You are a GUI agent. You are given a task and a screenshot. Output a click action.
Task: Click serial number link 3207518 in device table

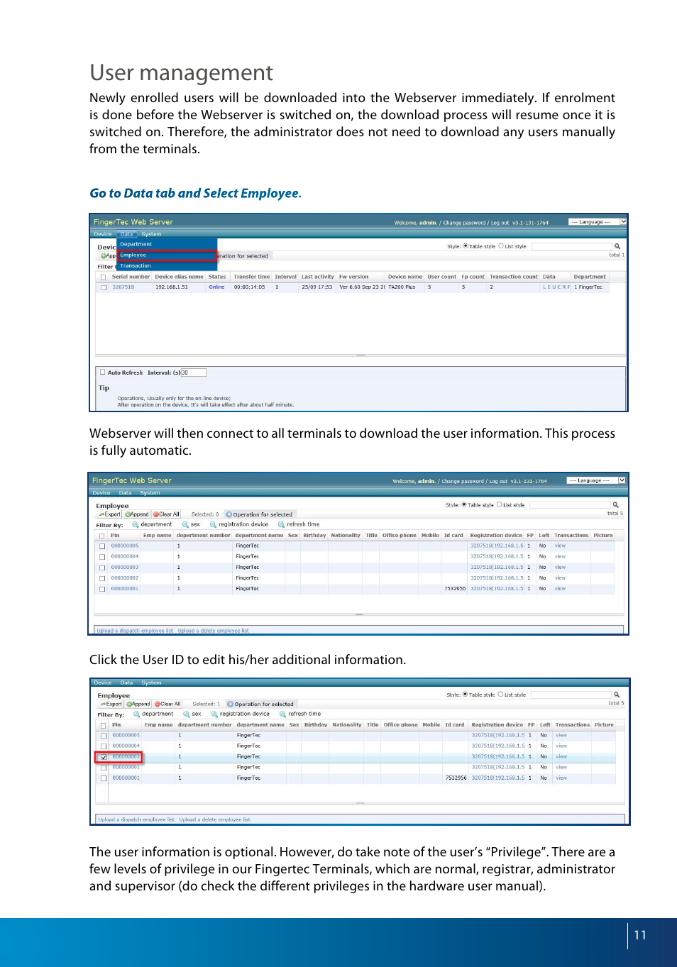(123, 287)
